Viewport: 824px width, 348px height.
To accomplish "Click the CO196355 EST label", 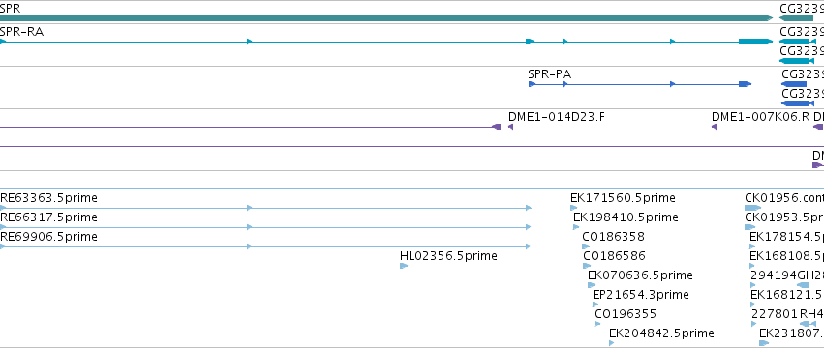I will click(x=626, y=314).
